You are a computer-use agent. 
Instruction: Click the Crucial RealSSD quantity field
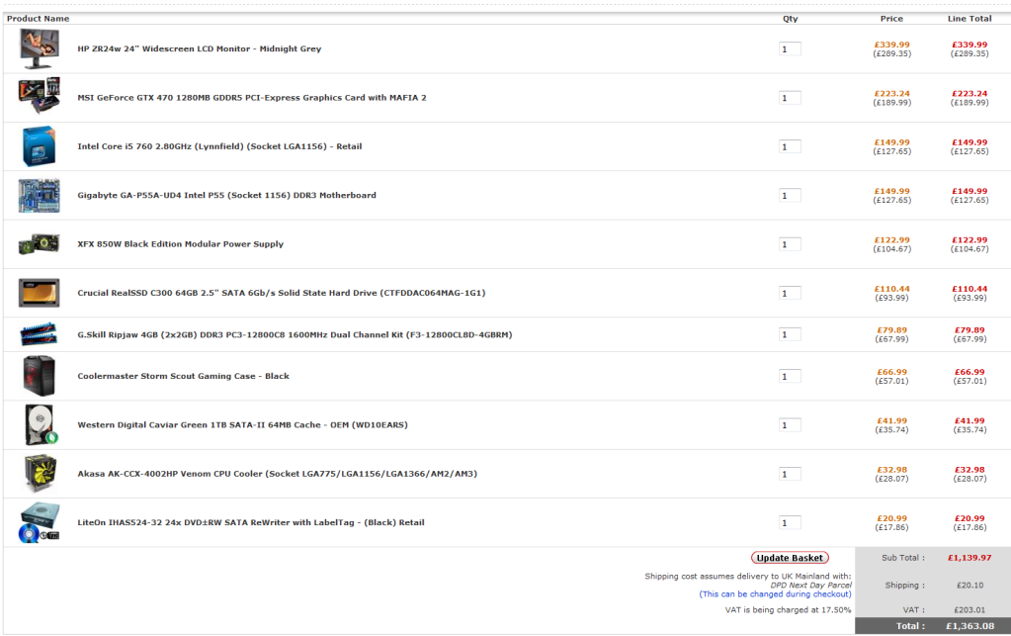[x=790, y=293]
